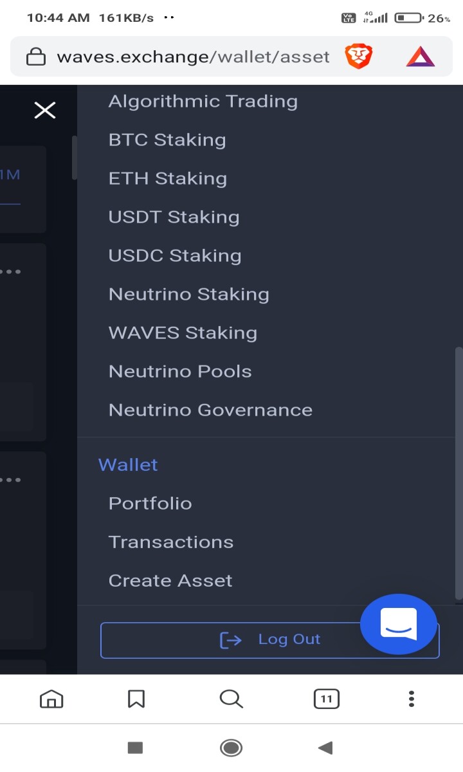
Task: Select USDT Staking from the menu
Action: tap(174, 217)
